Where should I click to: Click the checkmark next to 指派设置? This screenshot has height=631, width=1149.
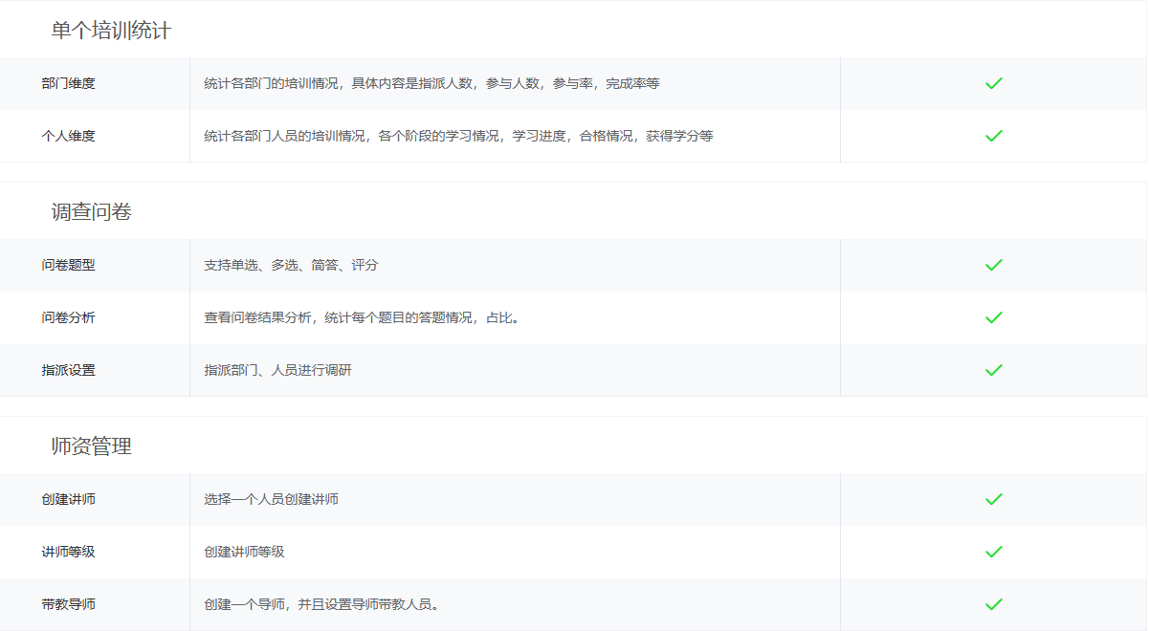point(993,370)
